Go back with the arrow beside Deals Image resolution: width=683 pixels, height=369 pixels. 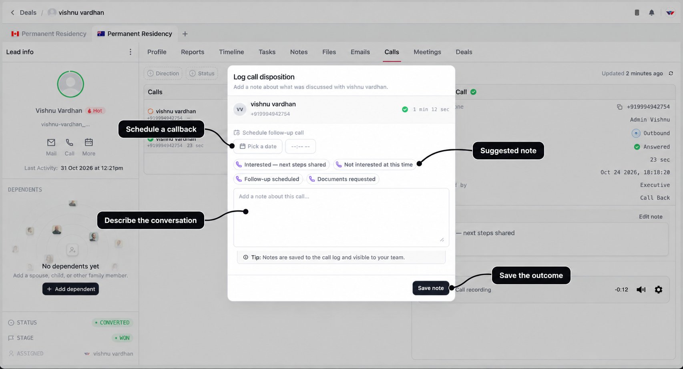point(12,12)
